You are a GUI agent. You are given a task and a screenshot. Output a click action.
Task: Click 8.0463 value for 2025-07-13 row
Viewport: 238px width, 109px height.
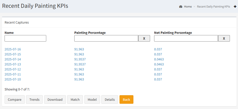click(x=159, y=64)
